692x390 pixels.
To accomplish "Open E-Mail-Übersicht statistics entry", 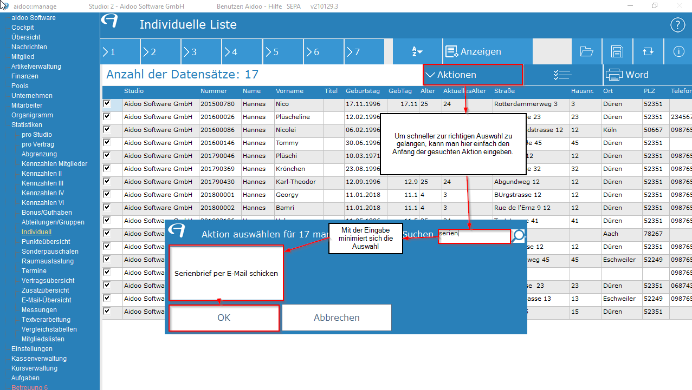I will 47,300.
